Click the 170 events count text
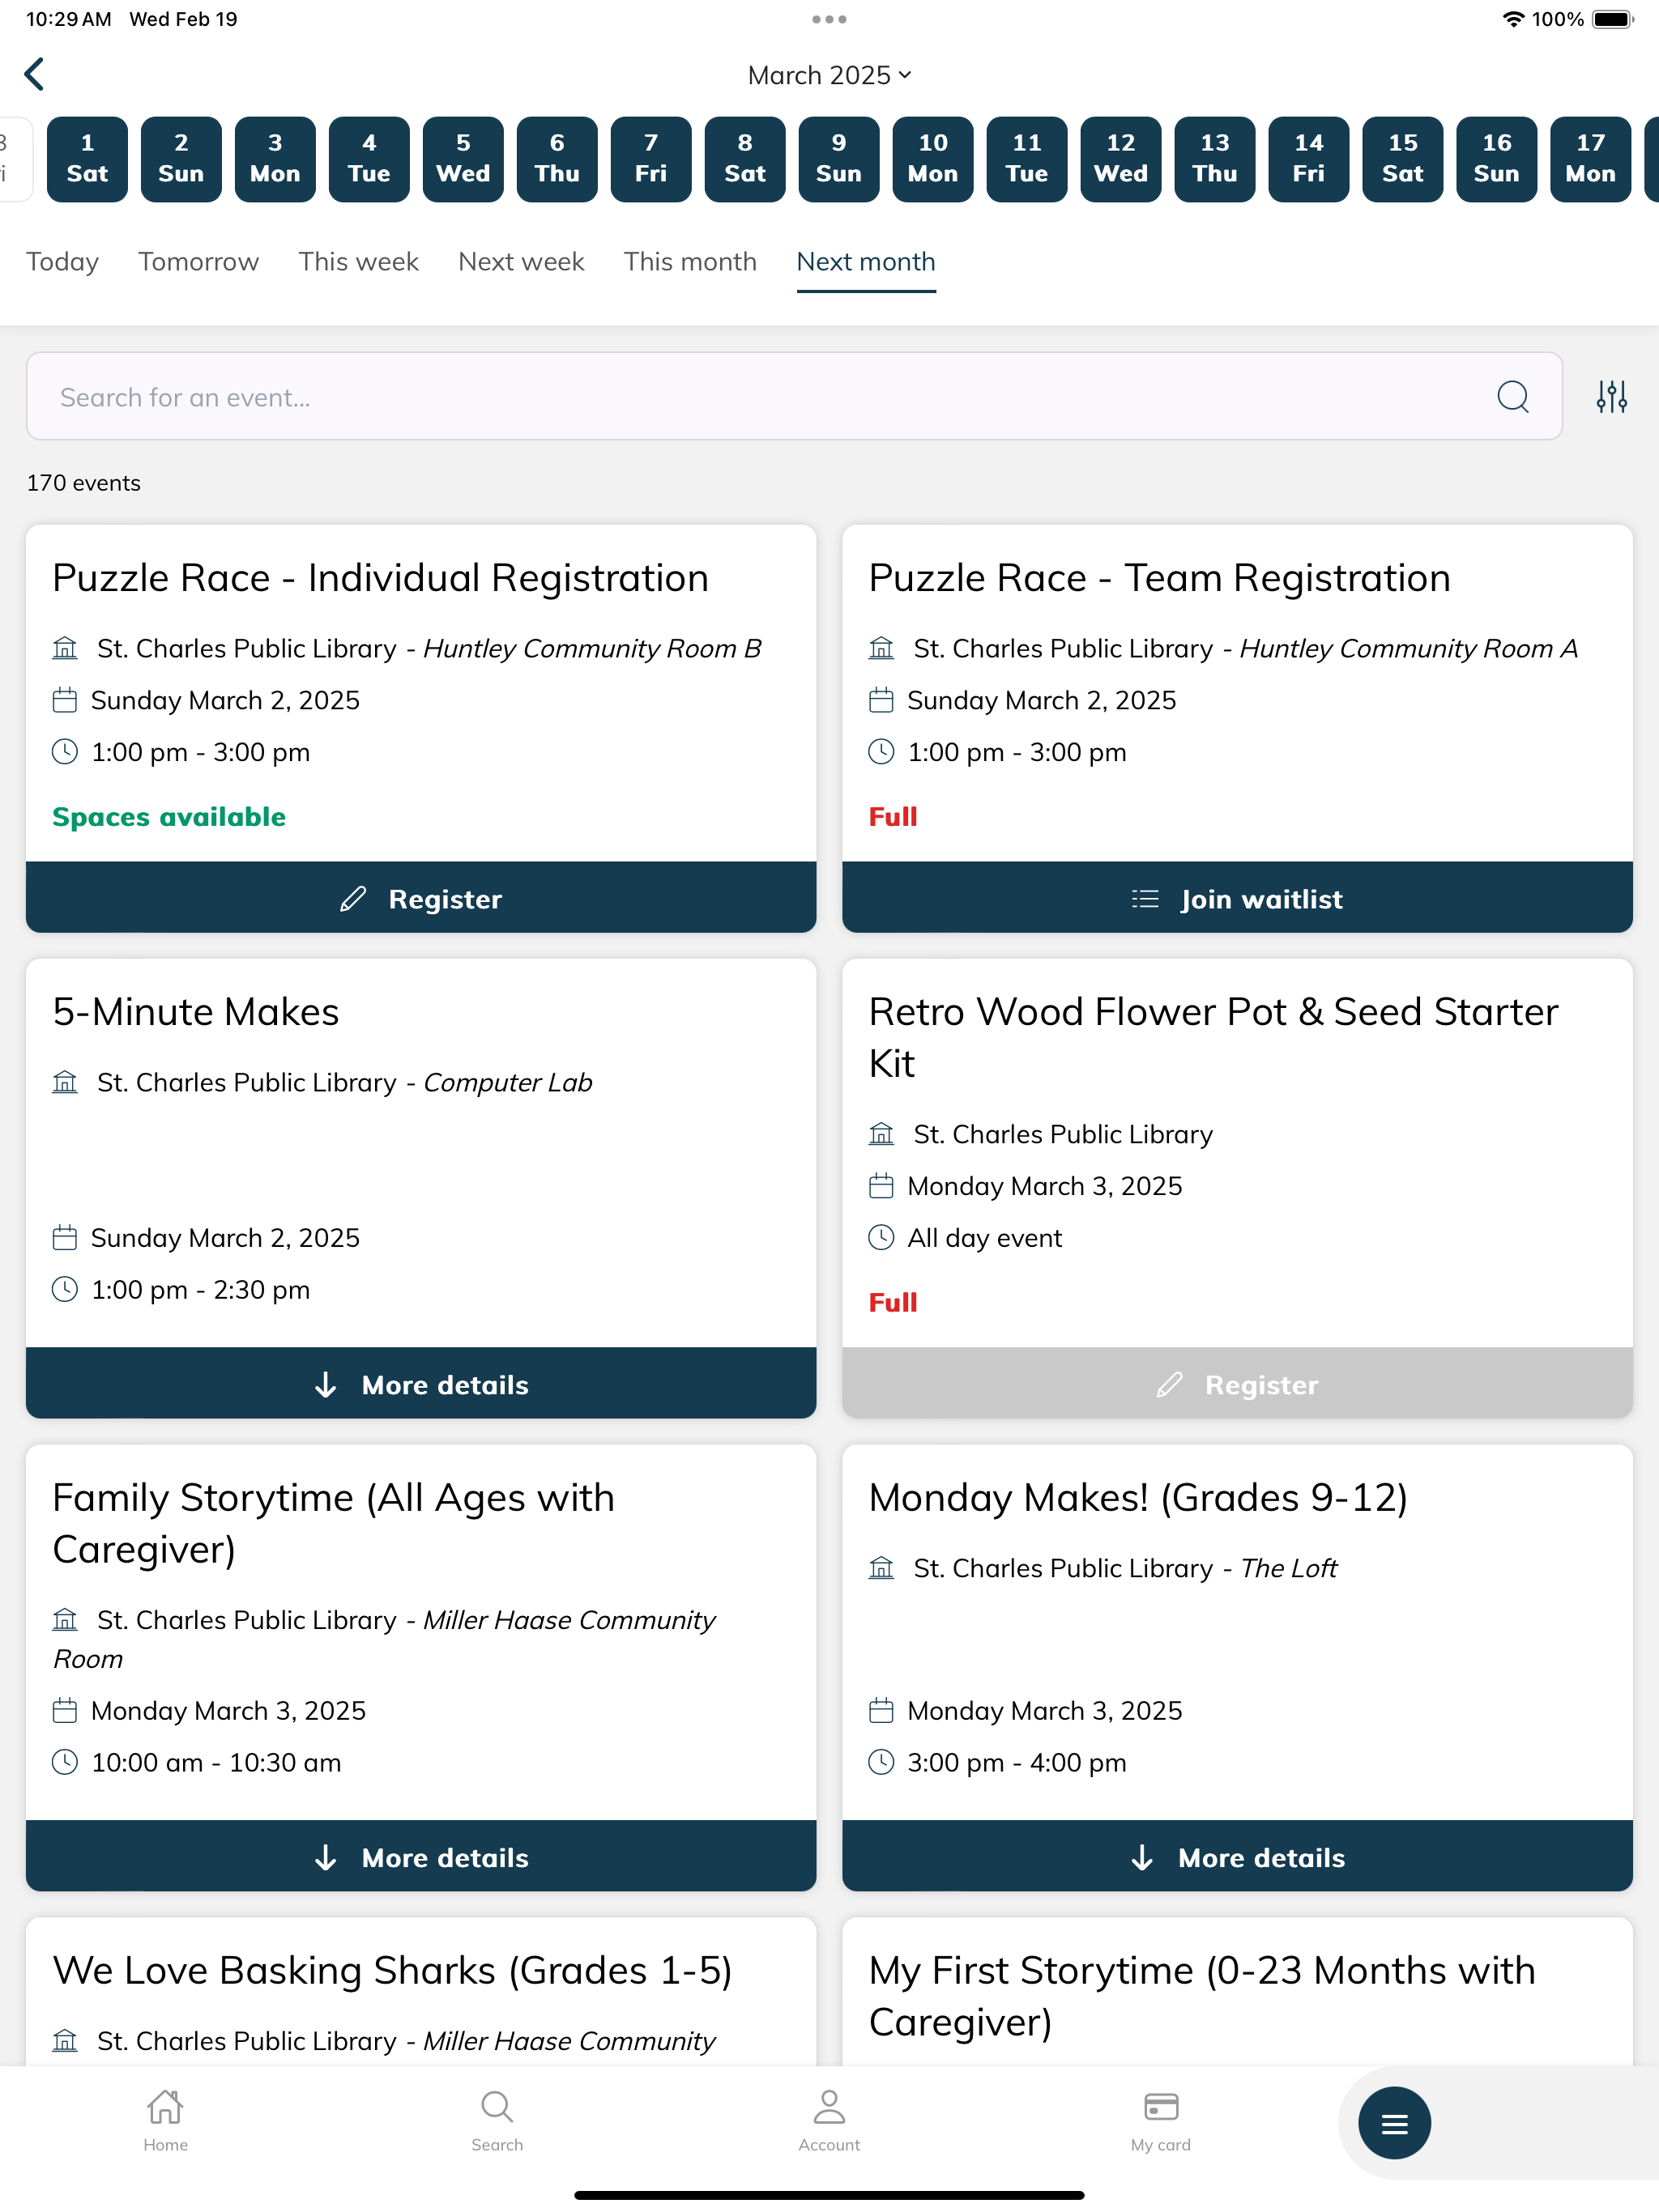This screenshot has height=2212, width=1659. tap(84, 483)
